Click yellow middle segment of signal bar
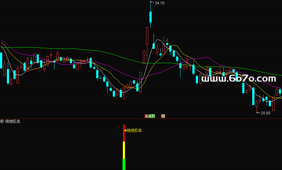 [124, 150]
